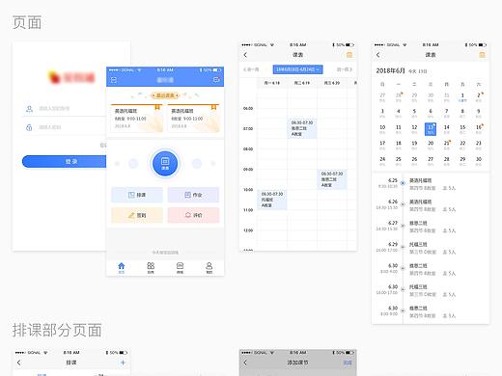Focus the password field with lock icon
This screenshot has width=502, height=376.
coord(65,127)
